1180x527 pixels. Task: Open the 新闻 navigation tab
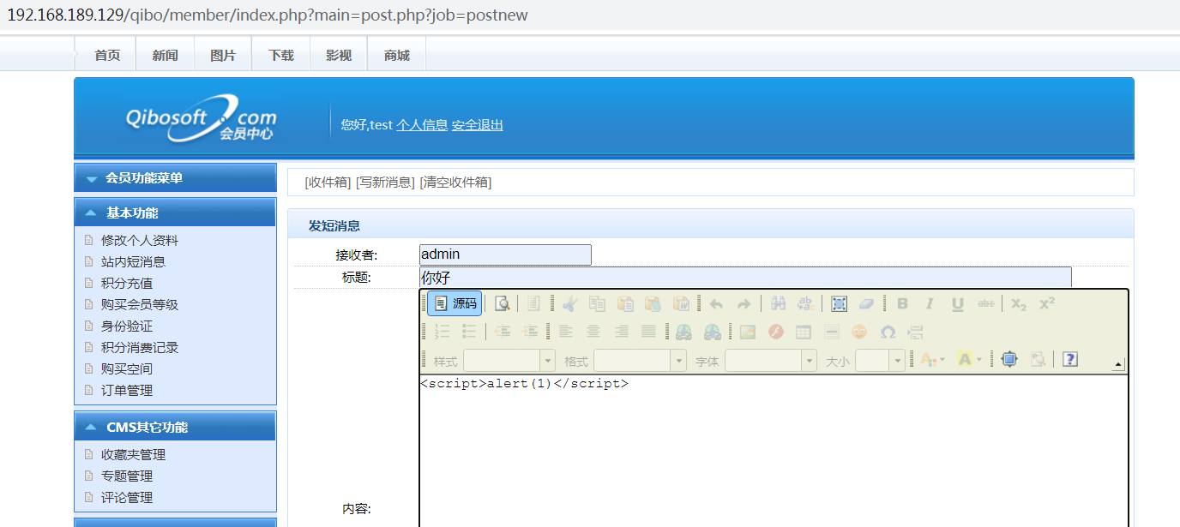coord(165,55)
